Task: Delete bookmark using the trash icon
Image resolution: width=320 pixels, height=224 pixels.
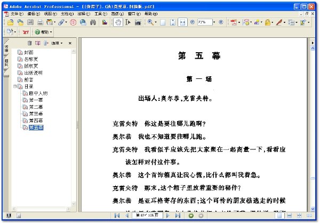Action: (29, 43)
